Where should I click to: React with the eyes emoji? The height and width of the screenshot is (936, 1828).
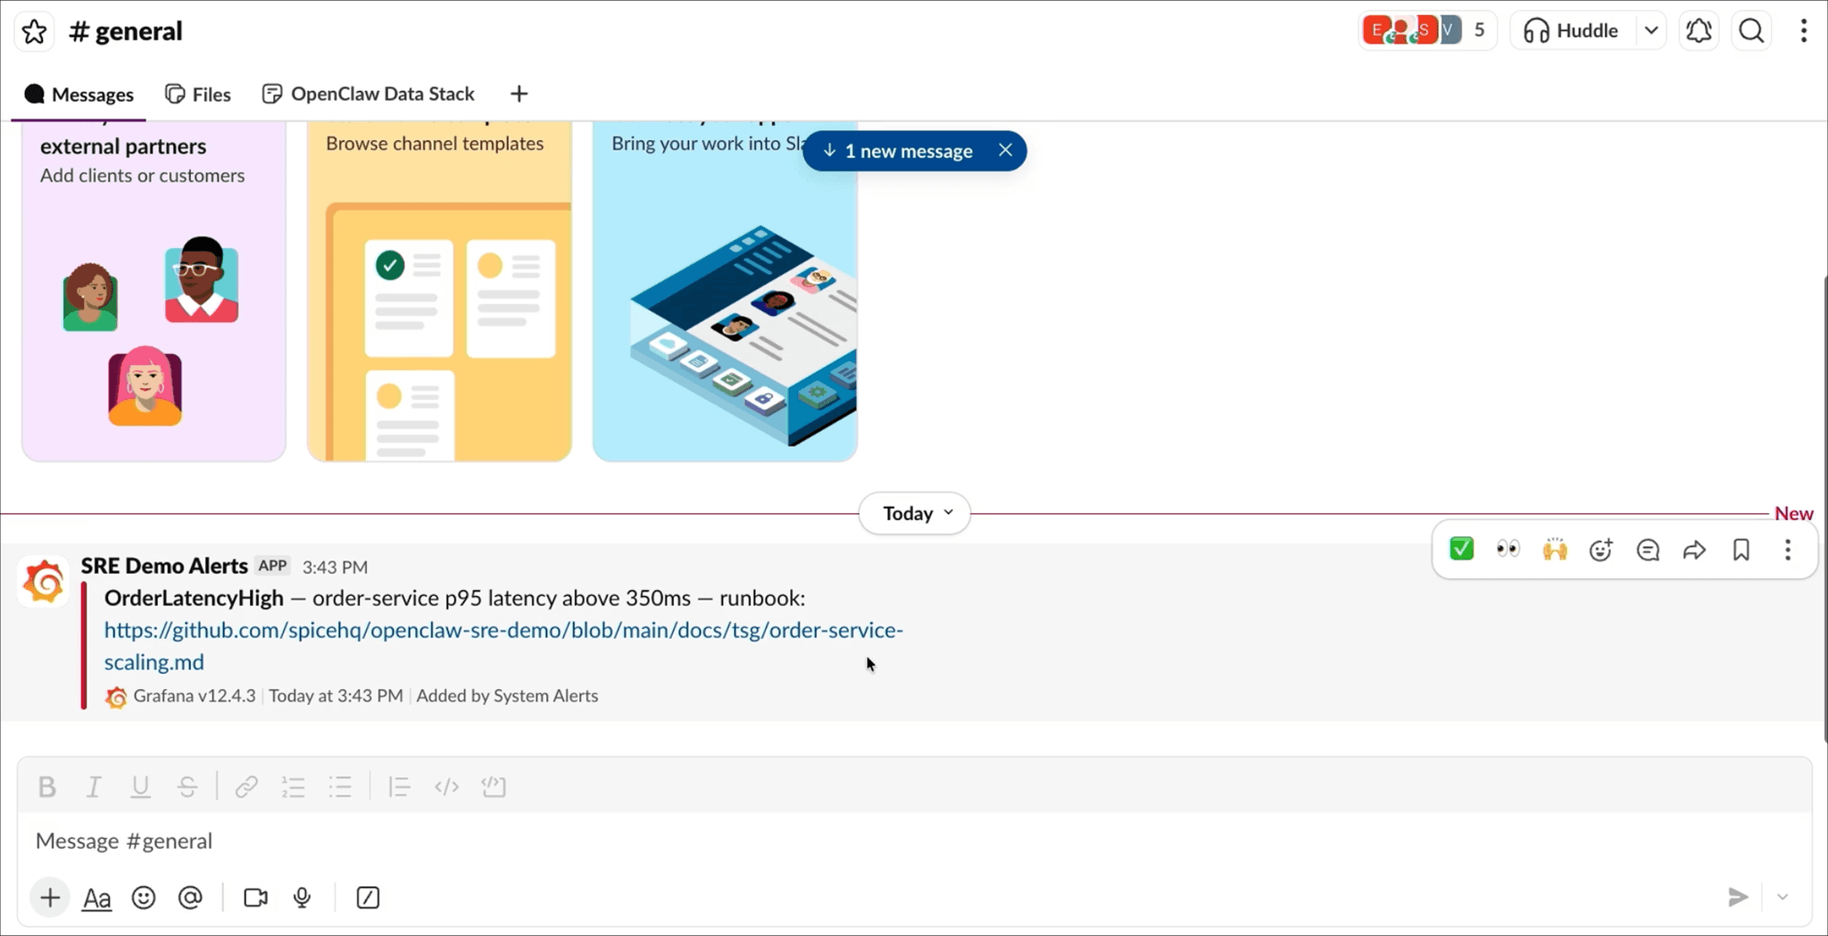point(1508,550)
